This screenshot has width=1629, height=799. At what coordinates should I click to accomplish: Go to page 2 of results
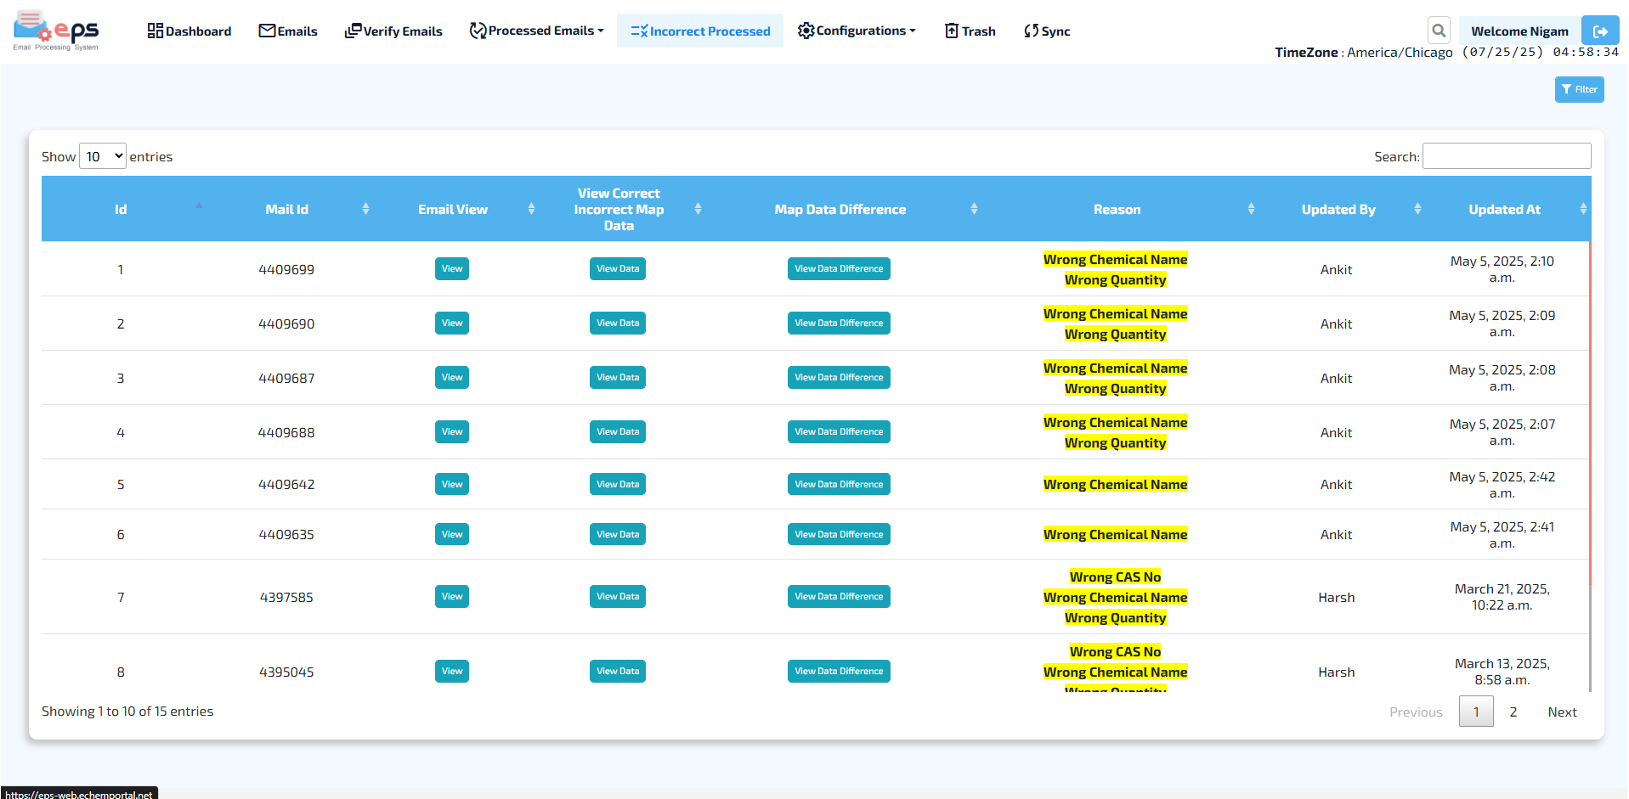(1513, 712)
